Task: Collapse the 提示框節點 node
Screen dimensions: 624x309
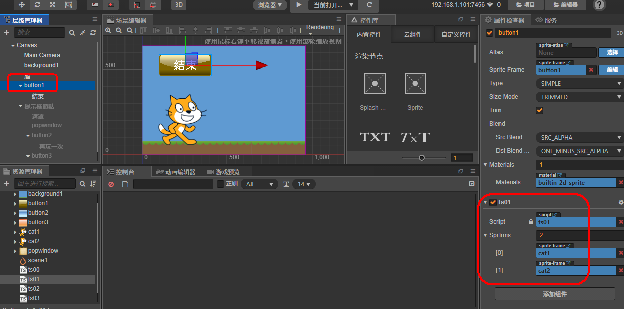Action: click(x=20, y=106)
